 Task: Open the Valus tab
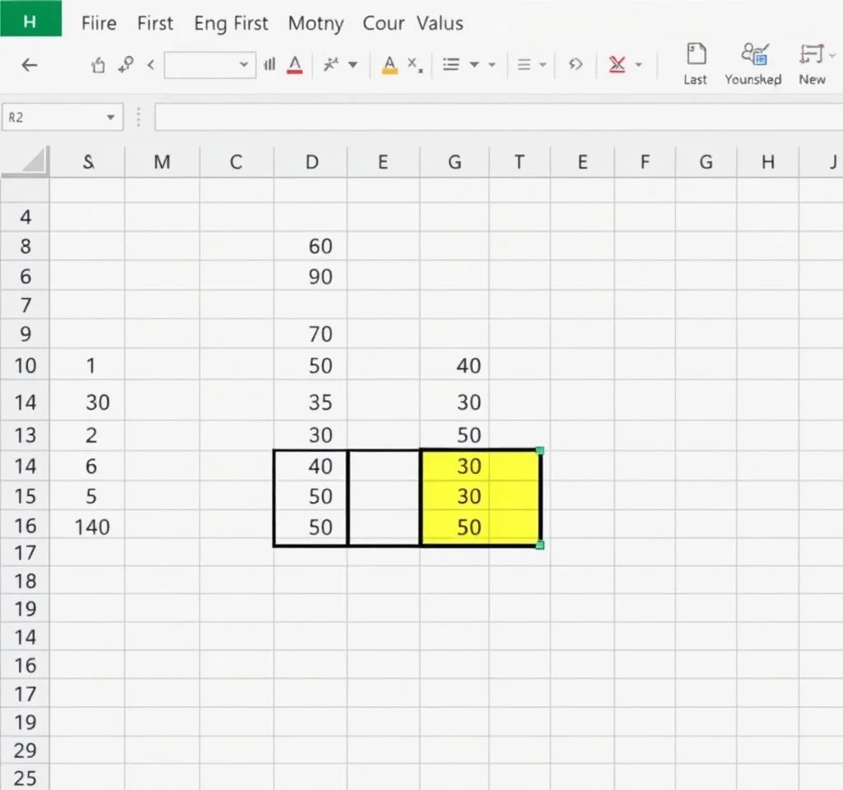point(440,23)
